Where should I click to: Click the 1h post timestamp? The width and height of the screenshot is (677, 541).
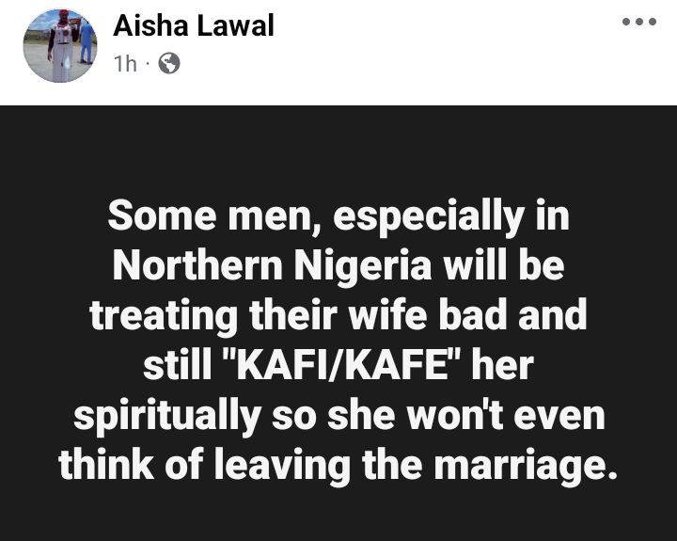click(x=125, y=64)
